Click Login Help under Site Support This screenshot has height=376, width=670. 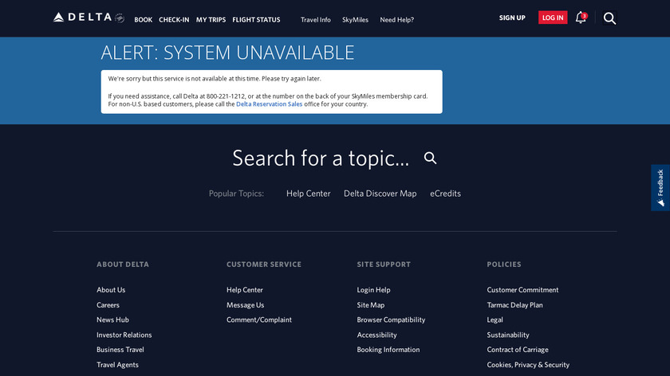click(373, 290)
